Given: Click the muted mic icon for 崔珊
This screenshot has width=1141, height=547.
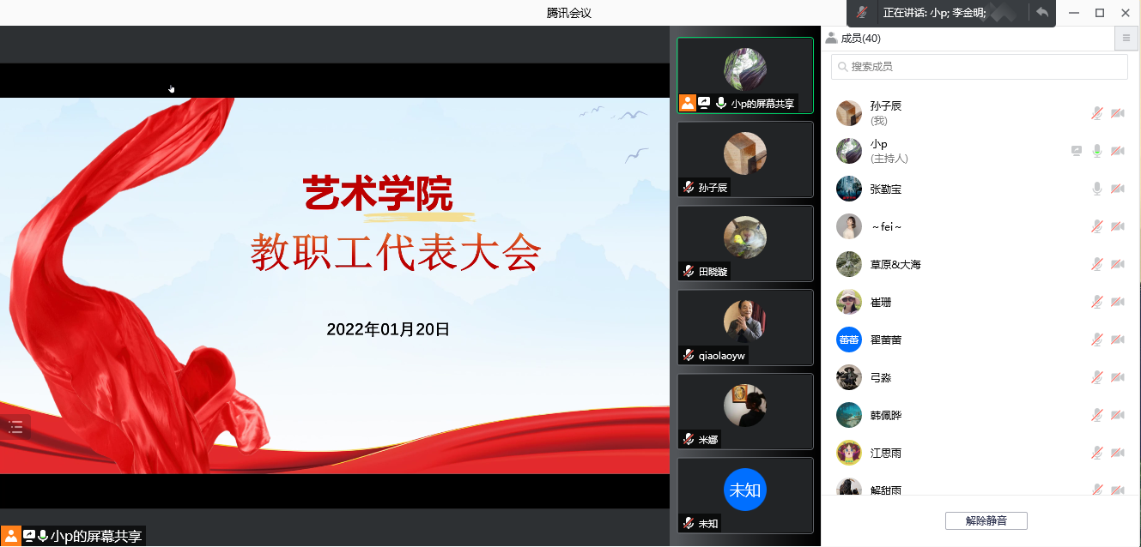Looking at the screenshot, I should (x=1096, y=302).
